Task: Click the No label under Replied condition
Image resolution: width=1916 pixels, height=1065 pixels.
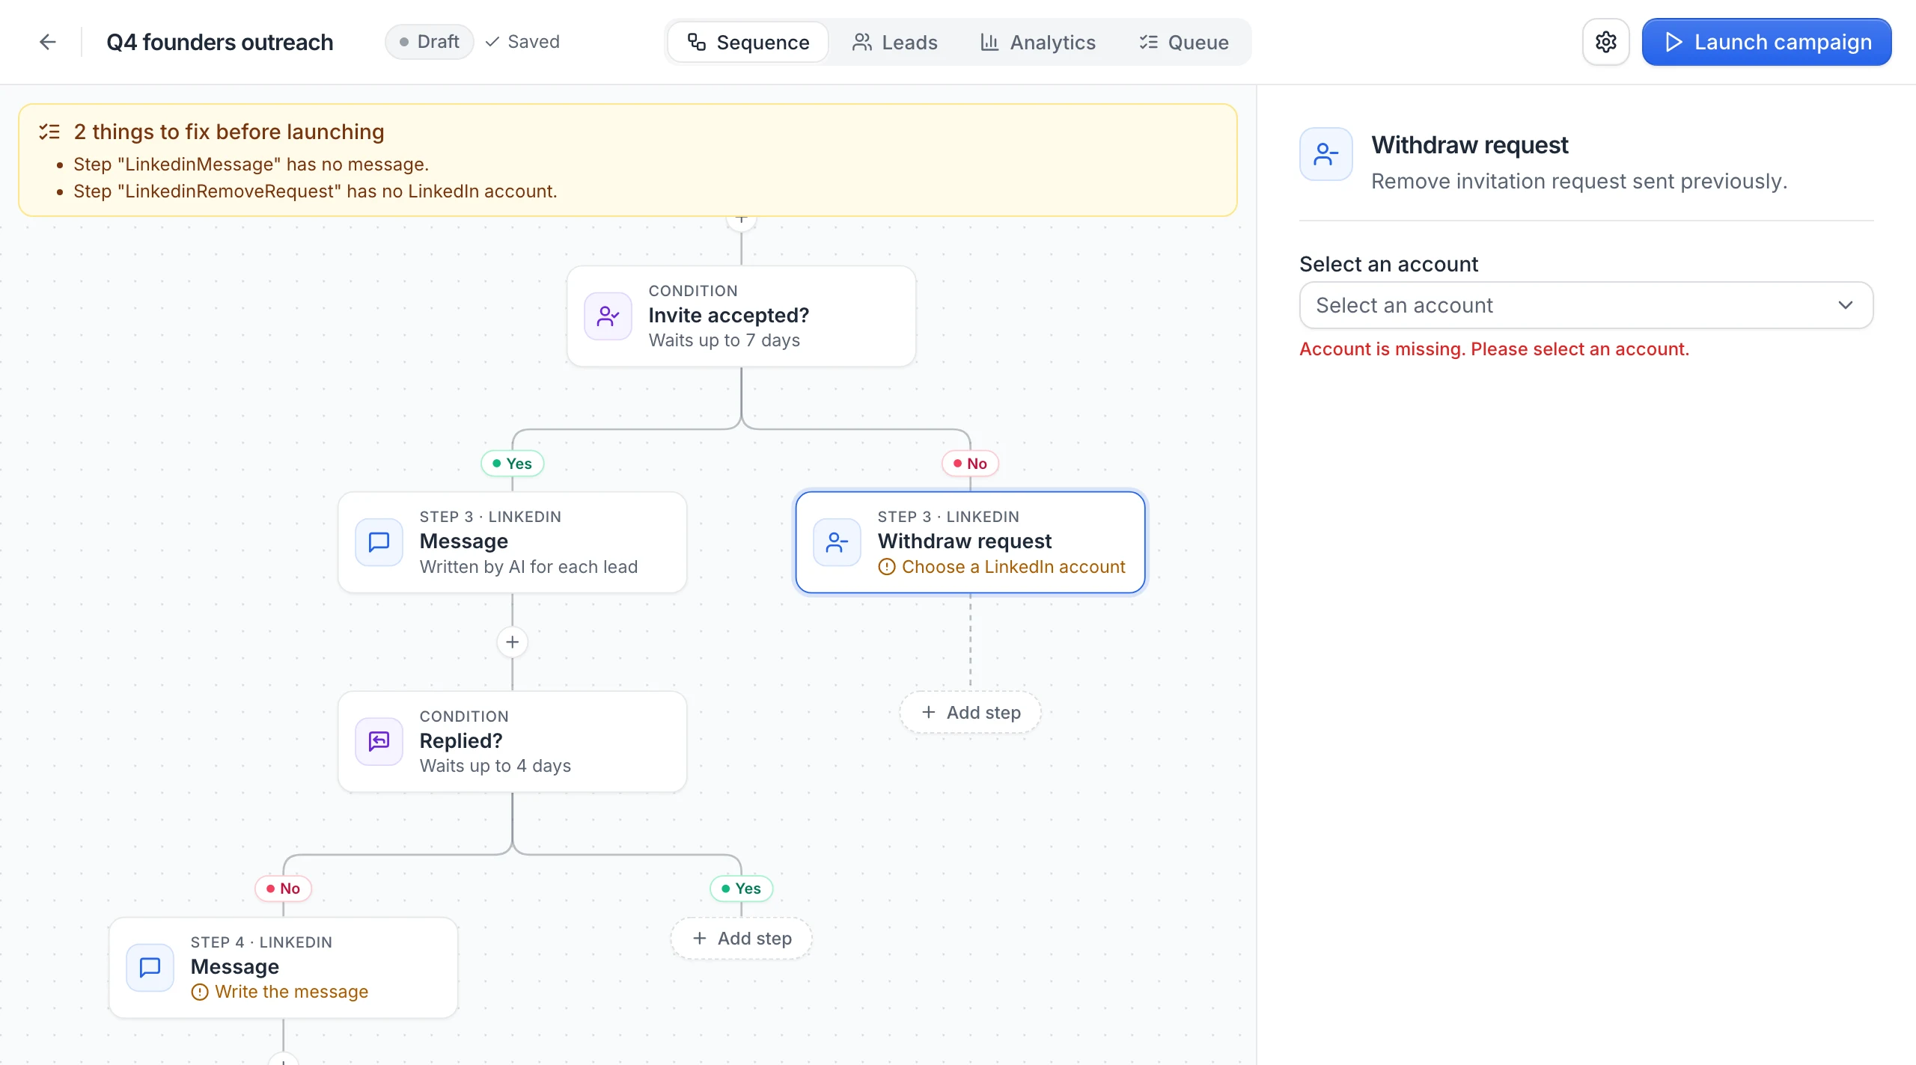Action: 283,888
